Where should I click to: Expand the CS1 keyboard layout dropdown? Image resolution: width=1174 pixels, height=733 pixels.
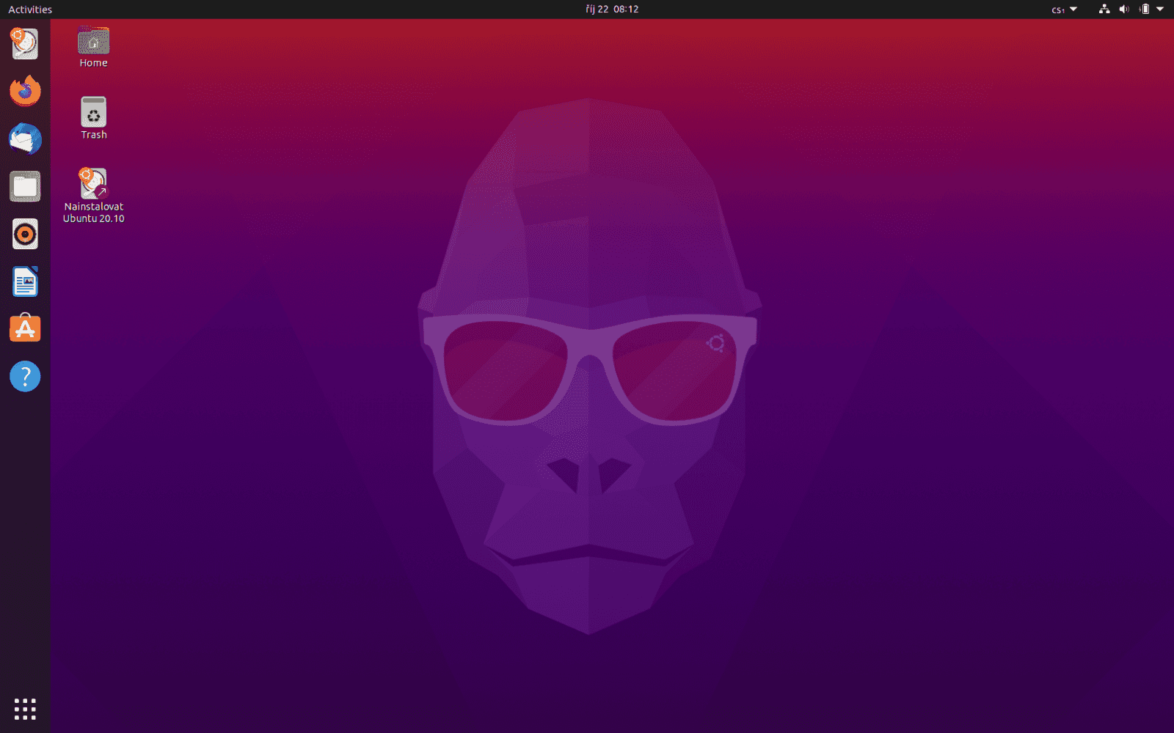(1062, 10)
